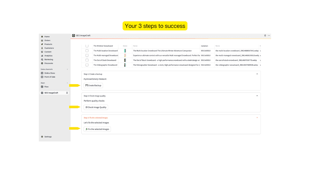Click the Products tag icon
This screenshot has height=175, width=310.
[x=42, y=44]
